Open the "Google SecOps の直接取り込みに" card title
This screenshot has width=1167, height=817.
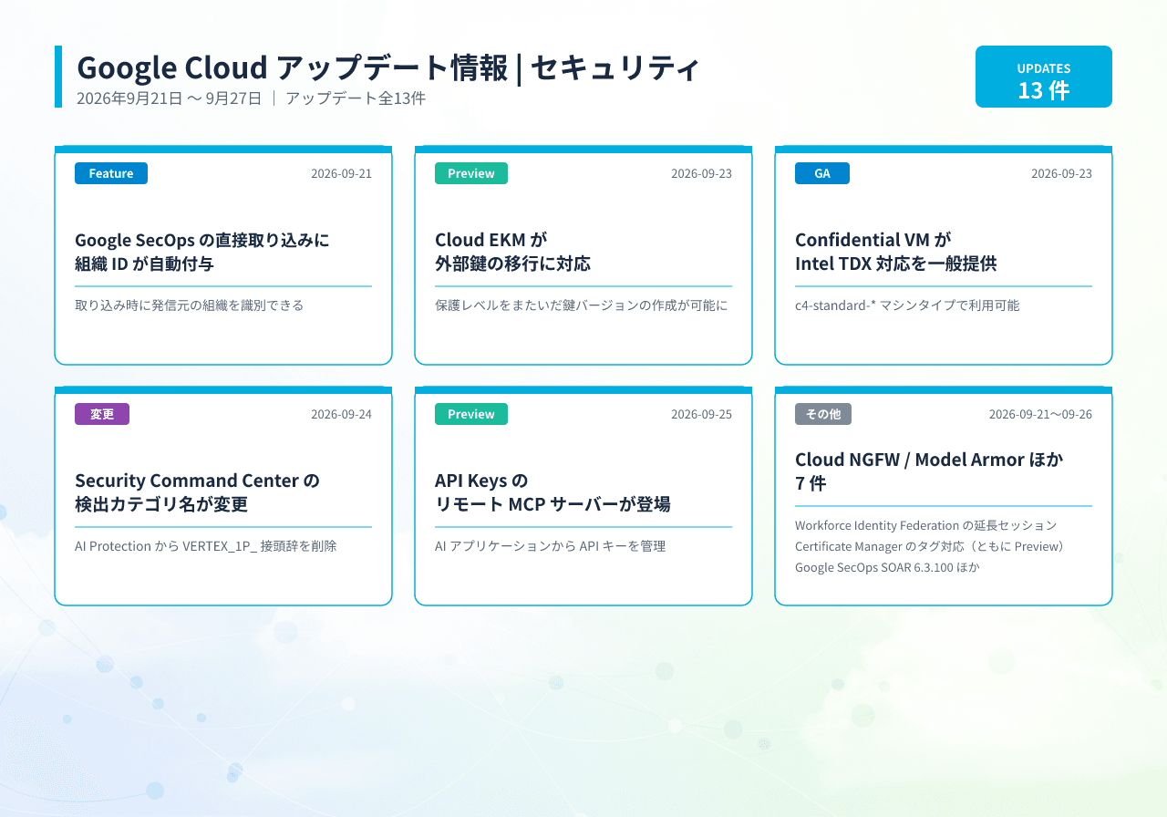tap(202, 240)
